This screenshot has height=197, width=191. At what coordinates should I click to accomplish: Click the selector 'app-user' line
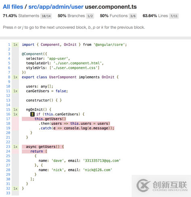(48, 59)
